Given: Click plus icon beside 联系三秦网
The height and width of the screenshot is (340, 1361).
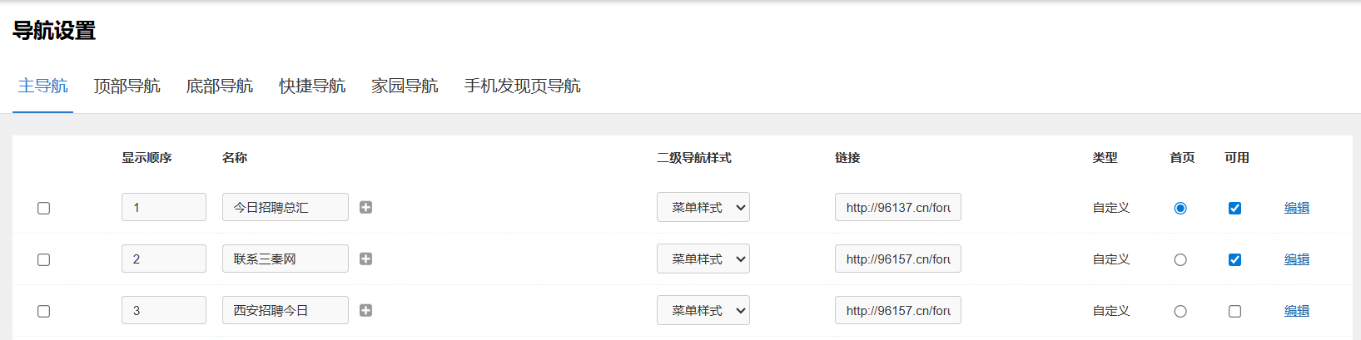Looking at the screenshot, I should click(x=365, y=259).
